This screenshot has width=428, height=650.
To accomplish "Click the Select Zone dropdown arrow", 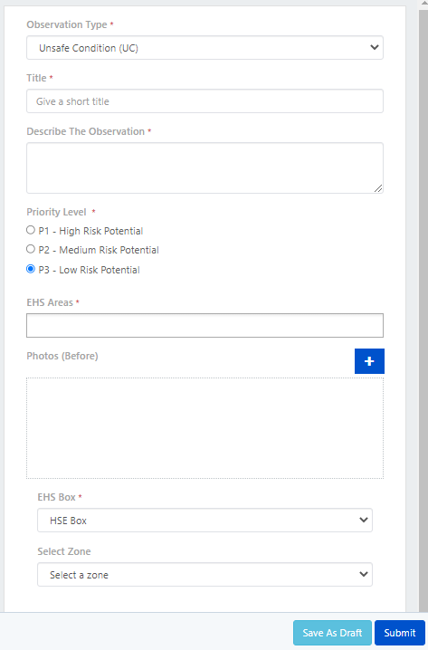I will 364,574.
